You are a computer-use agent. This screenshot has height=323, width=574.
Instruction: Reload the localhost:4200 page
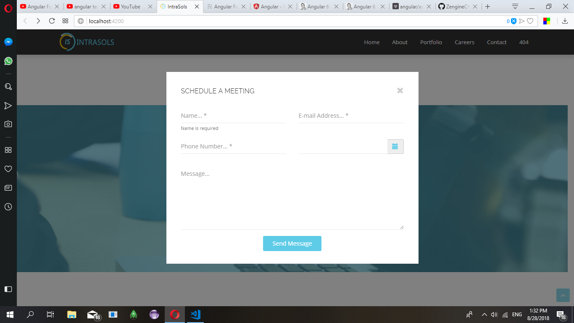[52, 20]
